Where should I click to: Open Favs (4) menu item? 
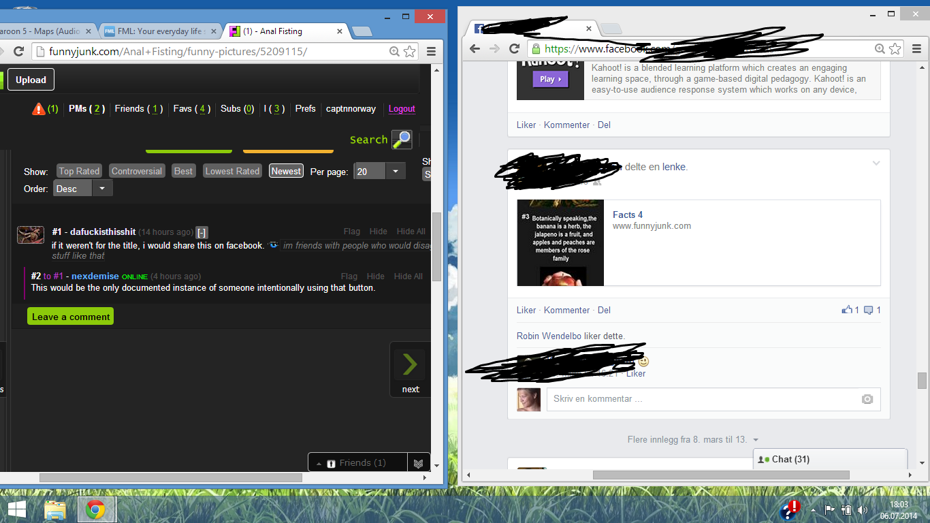point(192,109)
